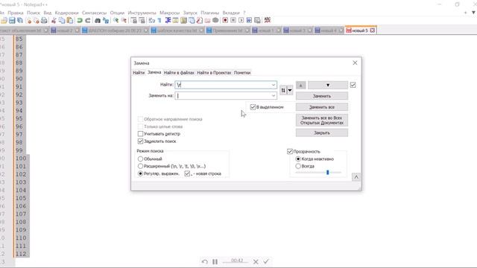Viewport: 477px width, 268px height.
Task: Click the Close All toolbar icon
Action: pos(37,20)
